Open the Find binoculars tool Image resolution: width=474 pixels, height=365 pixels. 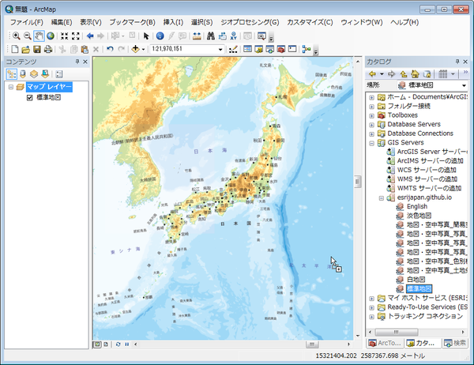point(211,36)
